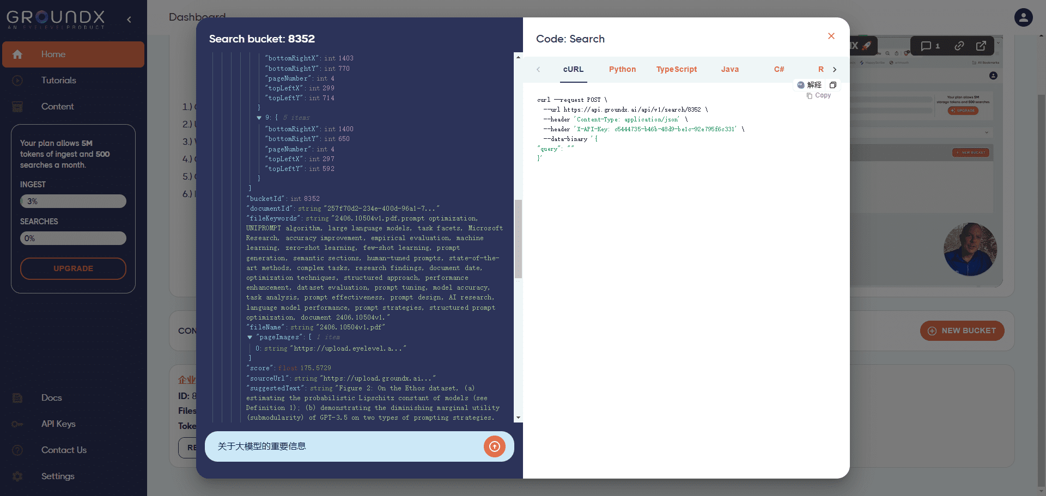The image size is (1046, 496).
Task: Switch to the TypeScript tab
Action: pos(677,70)
